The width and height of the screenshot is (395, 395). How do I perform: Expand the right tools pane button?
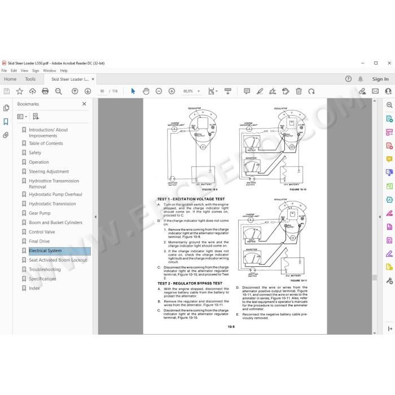(x=390, y=329)
